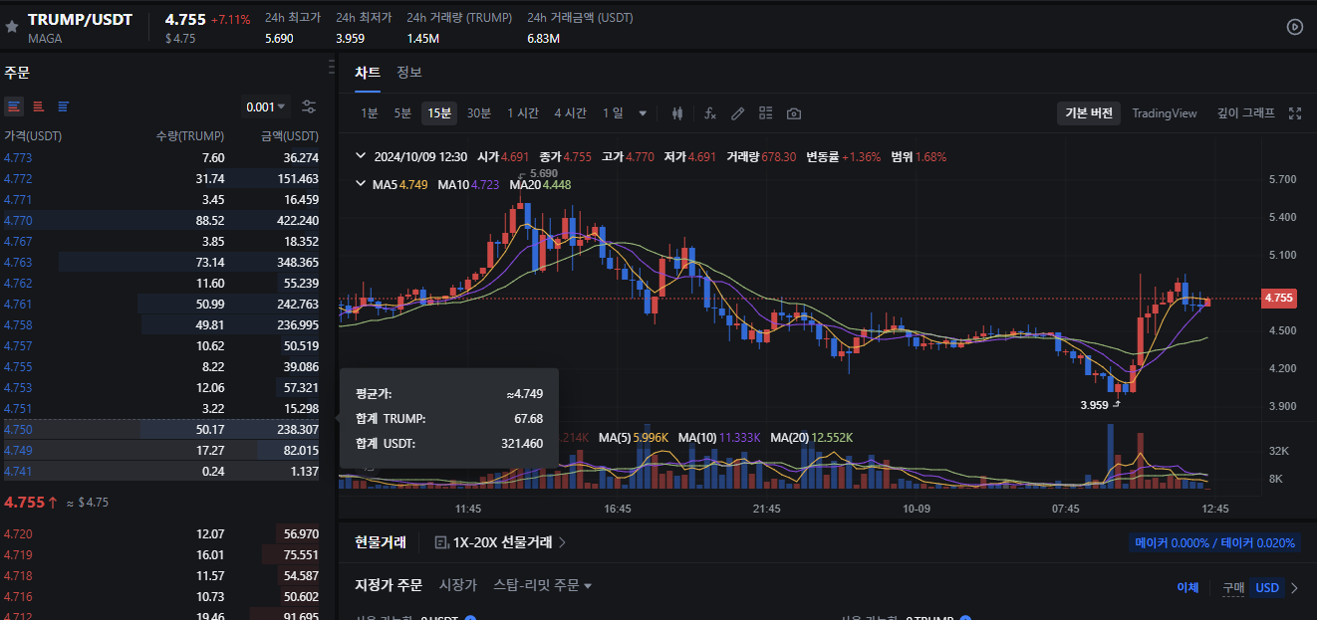Click buy order price 4.720

click(x=18, y=534)
